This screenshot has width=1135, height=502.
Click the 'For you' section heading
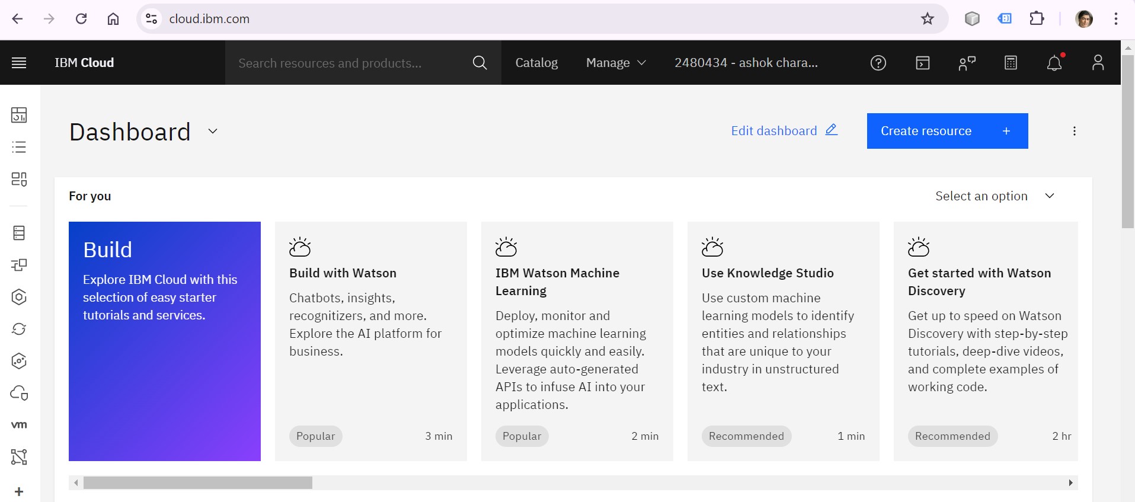[90, 196]
